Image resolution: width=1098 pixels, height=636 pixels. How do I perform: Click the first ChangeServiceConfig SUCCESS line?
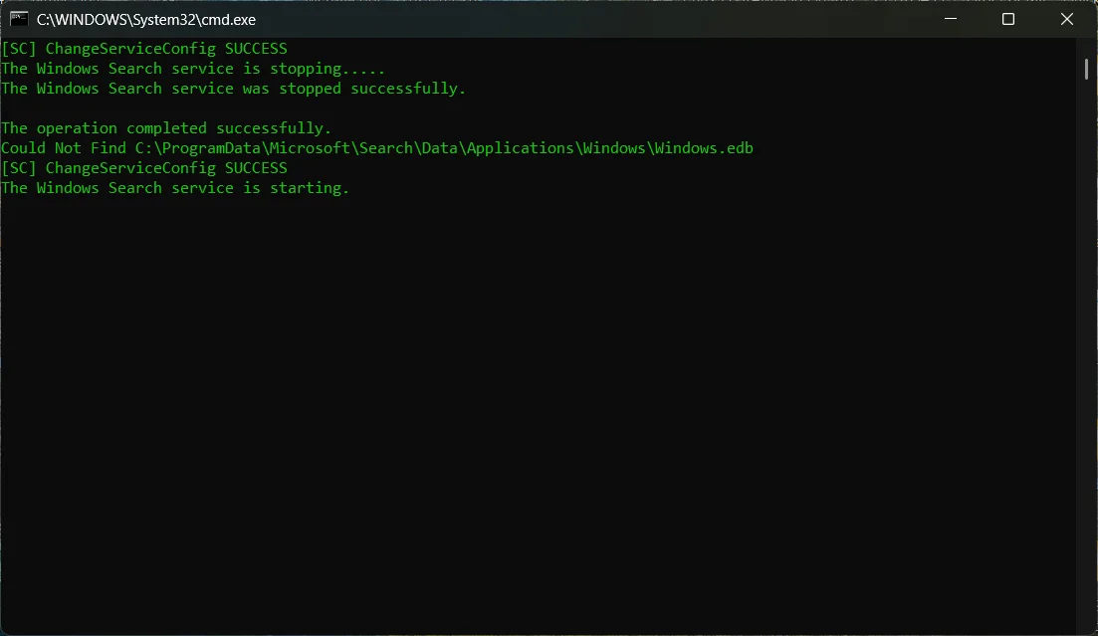pyautogui.click(x=144, y=49)
